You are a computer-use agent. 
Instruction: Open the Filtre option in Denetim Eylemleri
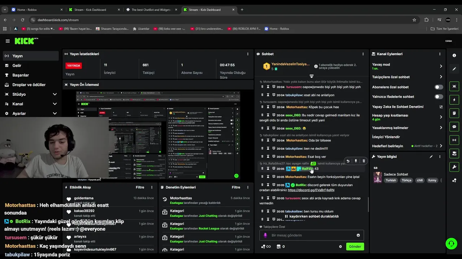click(236, 187)
